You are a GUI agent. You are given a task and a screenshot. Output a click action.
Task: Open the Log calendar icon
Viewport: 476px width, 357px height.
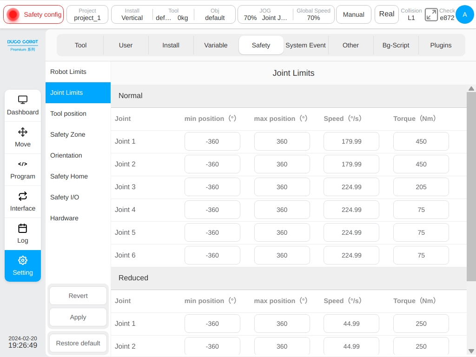point(23,228)
